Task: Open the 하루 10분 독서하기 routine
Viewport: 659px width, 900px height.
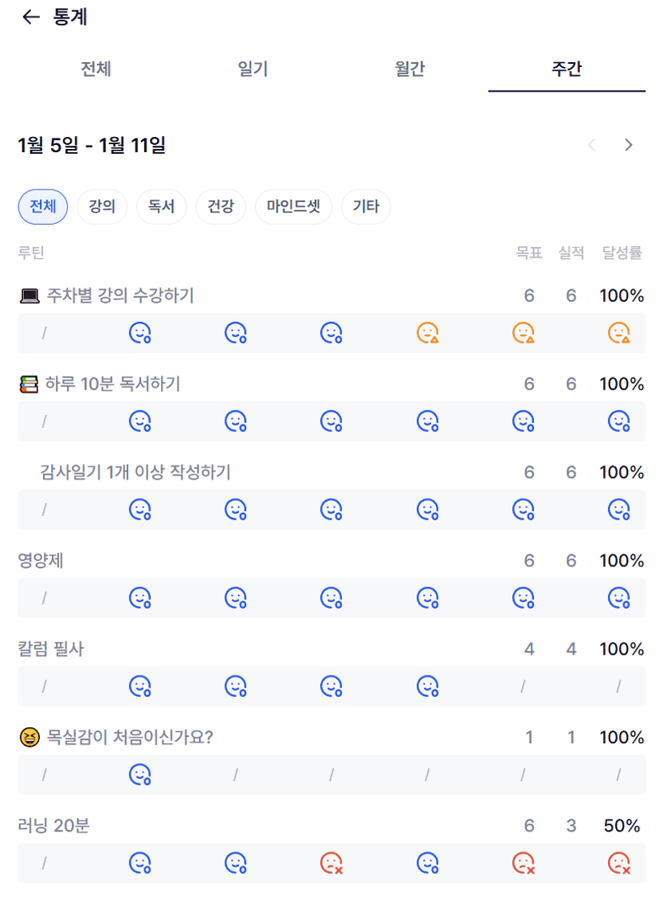Action: [x=112, y=385]
